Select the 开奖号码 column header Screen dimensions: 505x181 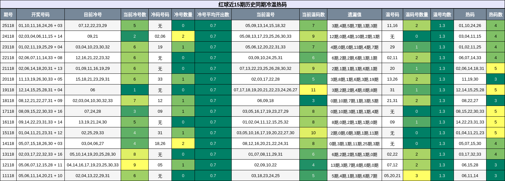(40, 15)
